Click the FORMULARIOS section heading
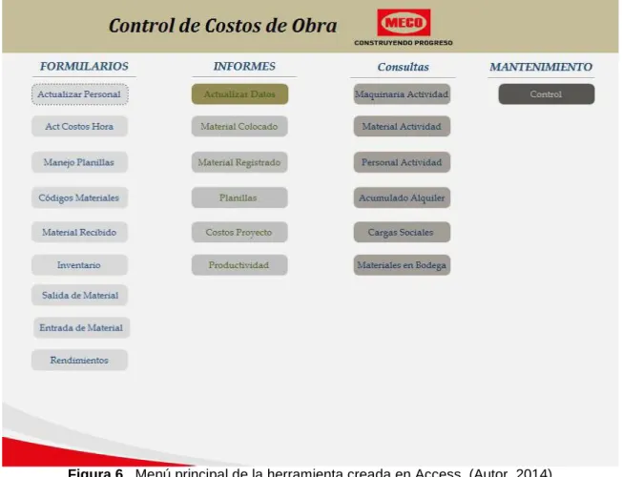The height and width of the screenshot is (477, 622). pos(84,66)
